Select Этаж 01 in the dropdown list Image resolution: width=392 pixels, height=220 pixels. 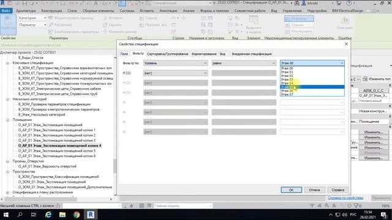pyautogui.click(x=312, y=72)
